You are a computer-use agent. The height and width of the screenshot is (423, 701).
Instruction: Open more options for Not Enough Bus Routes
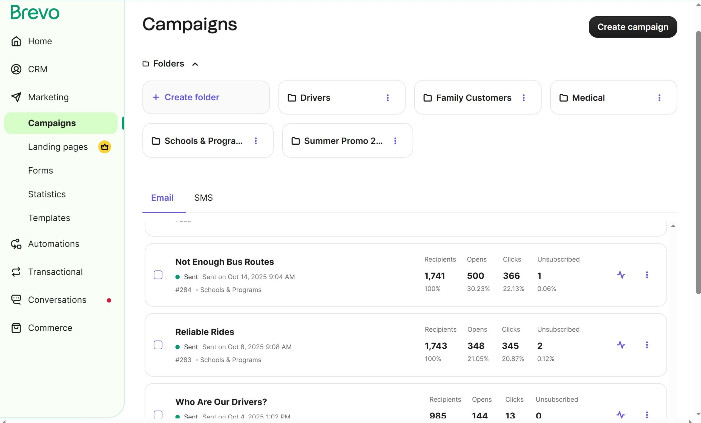647,275
